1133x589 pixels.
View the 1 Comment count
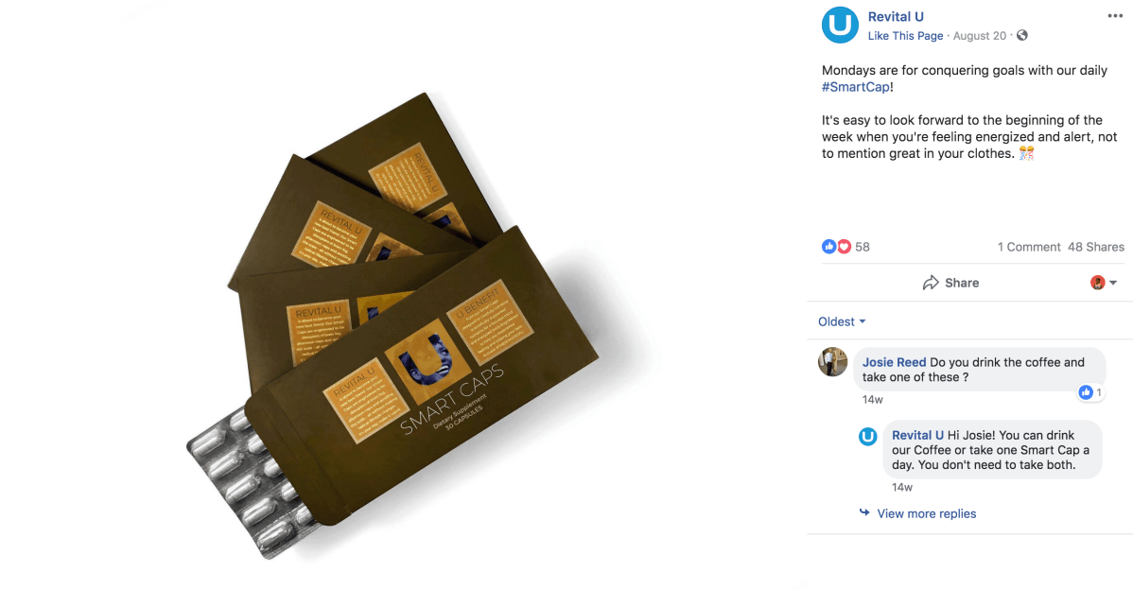pos(1029,247)
